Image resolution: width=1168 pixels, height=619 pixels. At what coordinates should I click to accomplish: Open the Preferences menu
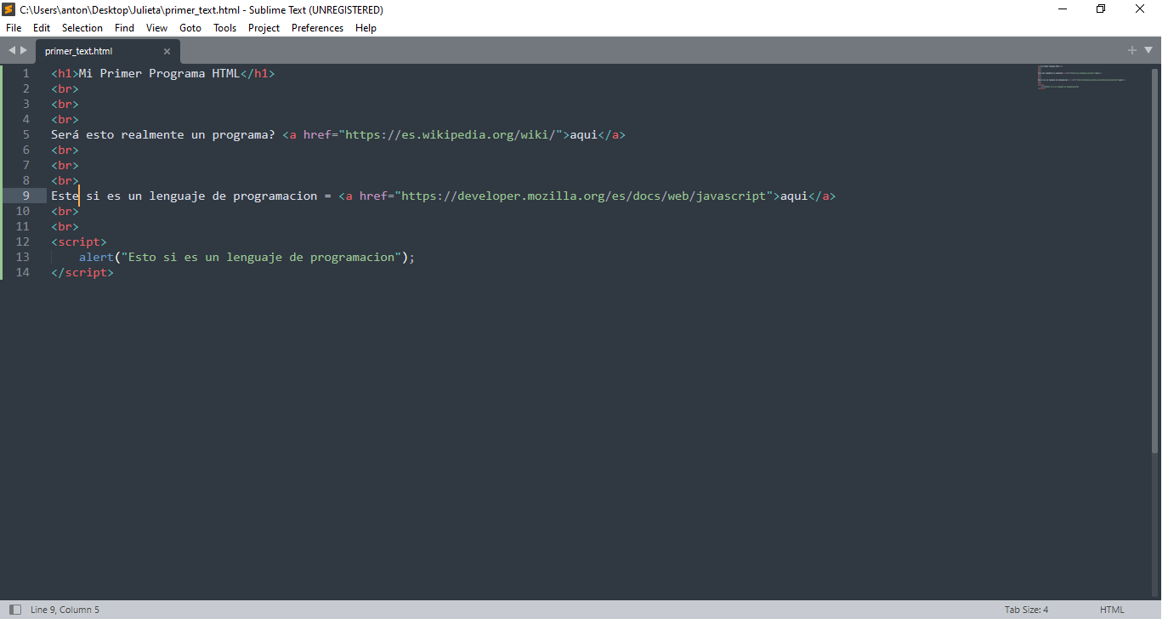click(317, 28)
